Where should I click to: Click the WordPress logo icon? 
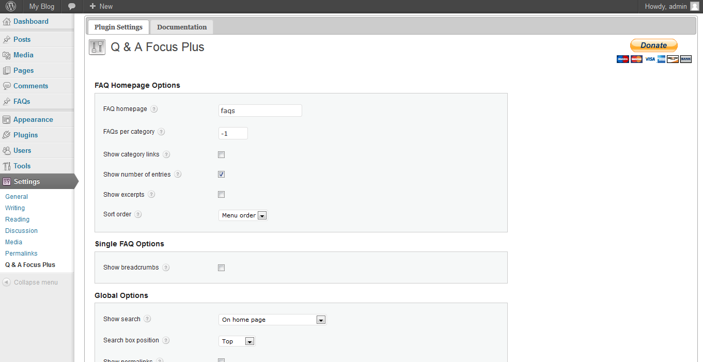(11, 7)
